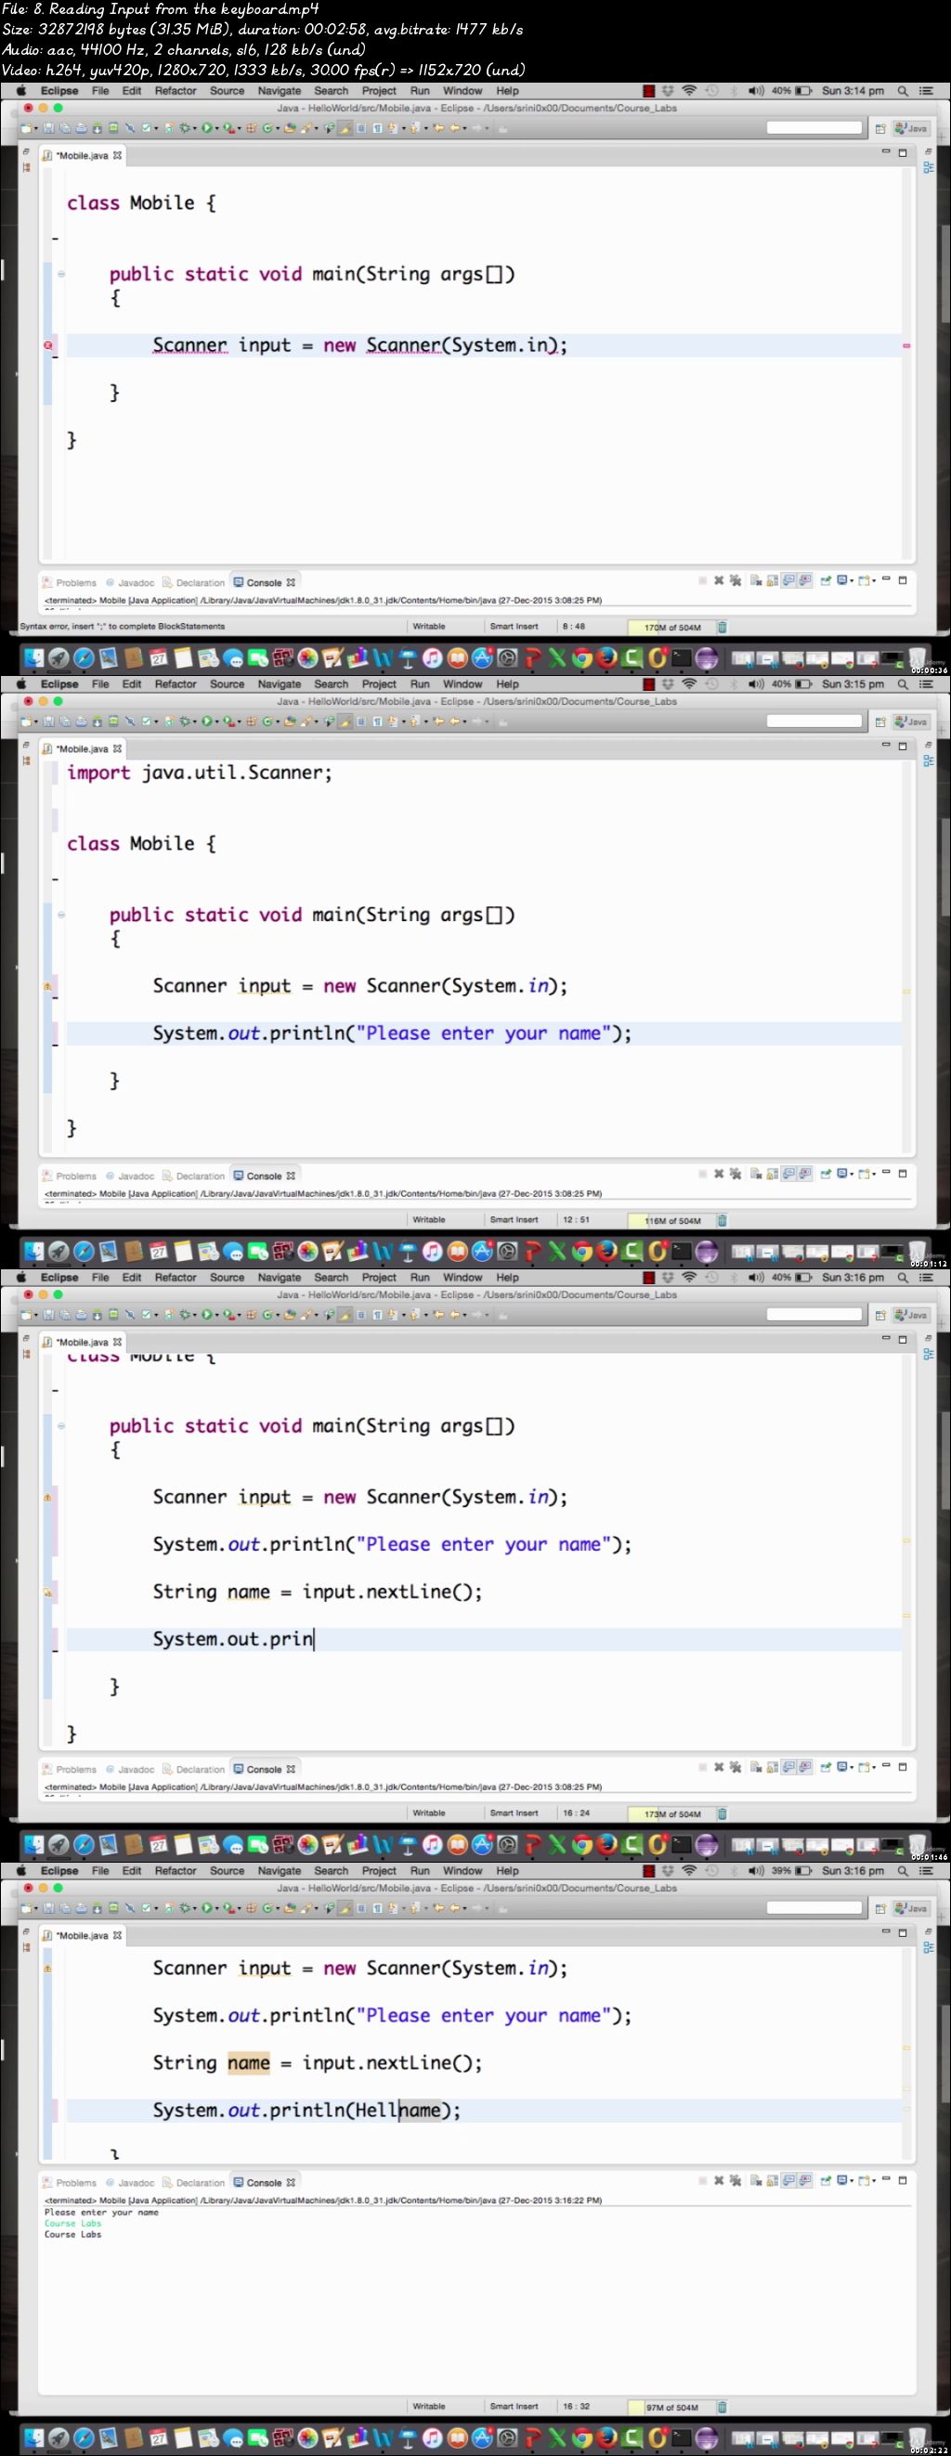Screen dimensions: 951x2456
Task: Click Remove Launch X in first frame's console
Action: 719,579
